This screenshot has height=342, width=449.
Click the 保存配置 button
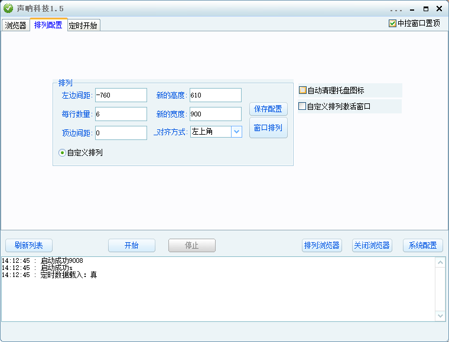click(268, 109)
